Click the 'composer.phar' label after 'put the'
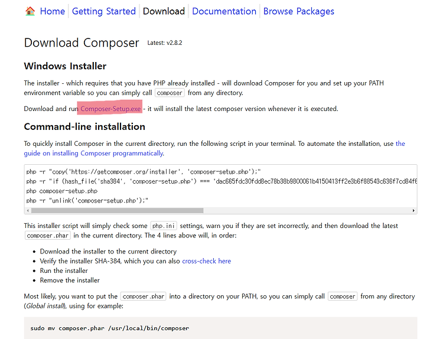This screenshot has width=443, height=339. click(x=144, y=296)
